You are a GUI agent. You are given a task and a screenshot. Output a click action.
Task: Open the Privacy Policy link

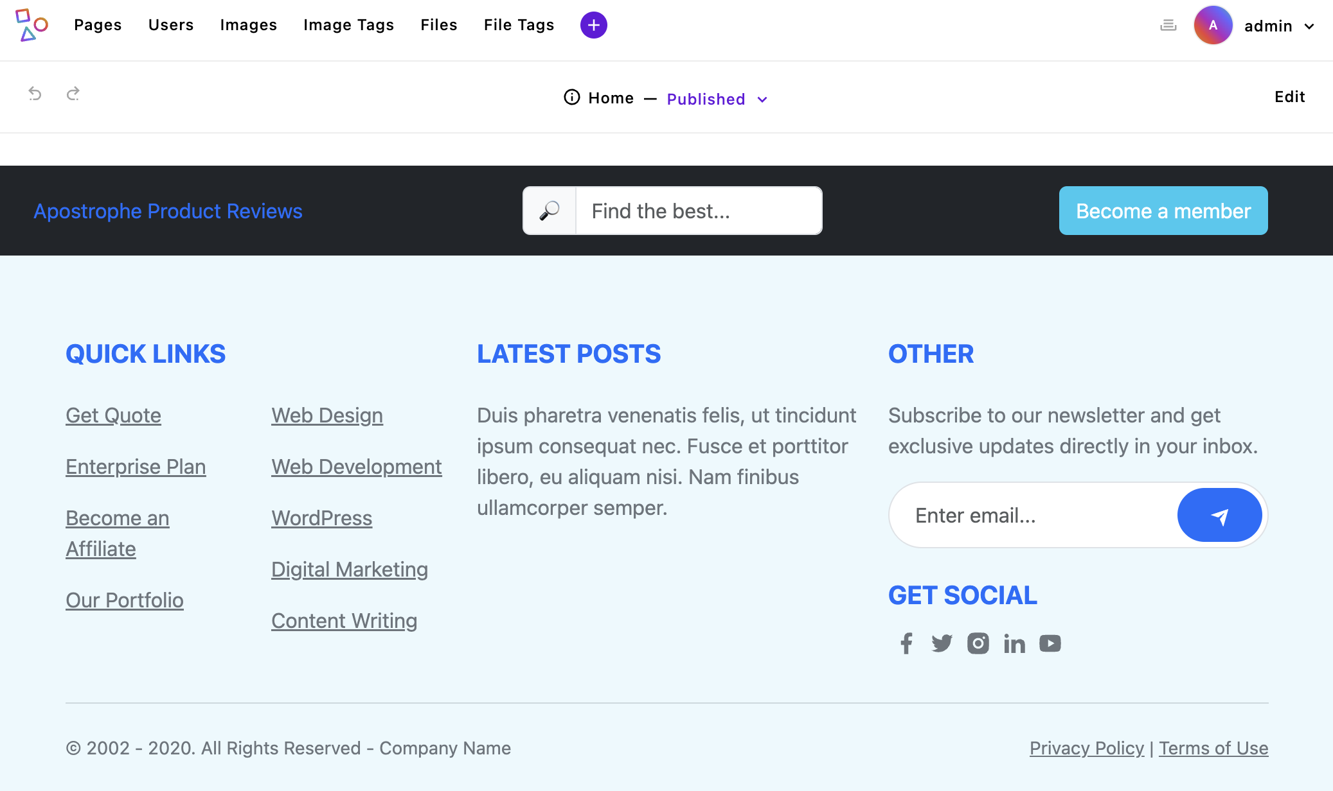pos(1087,748)
